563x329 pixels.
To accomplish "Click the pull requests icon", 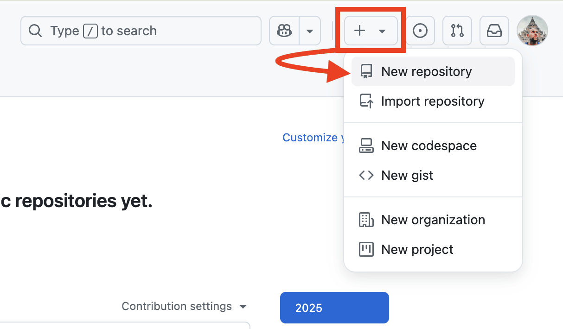I will [457, 31].
